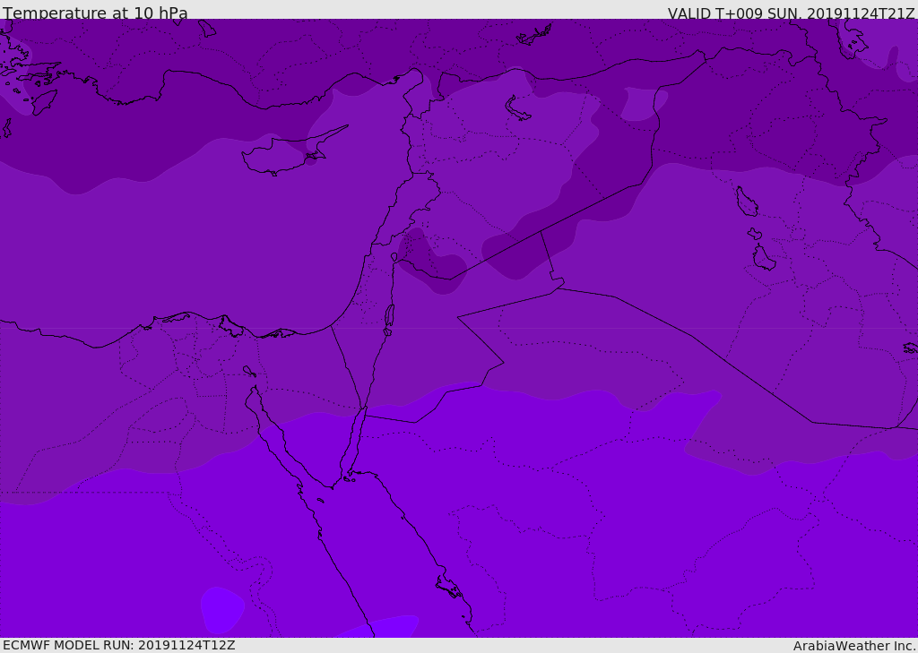The width and height of the screenshot is (918, 653).
Task: Click the 'ArabiaWeather Inc' credit text
Action: [853, 646]
